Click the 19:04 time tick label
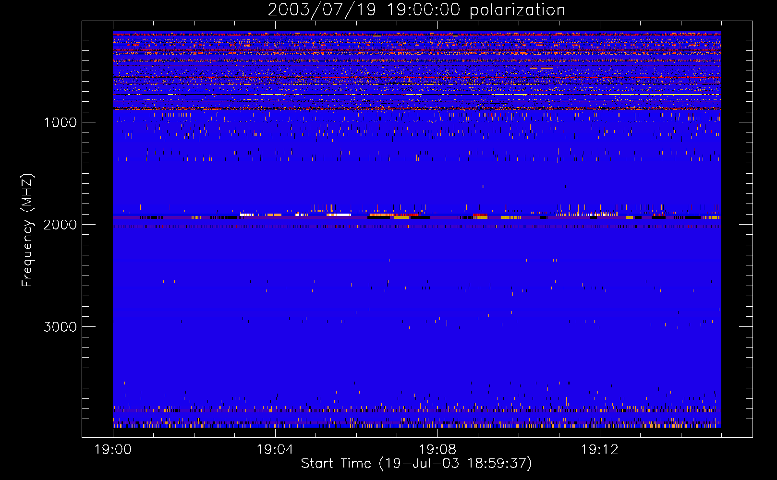777x480 pixels. [275, 450]
